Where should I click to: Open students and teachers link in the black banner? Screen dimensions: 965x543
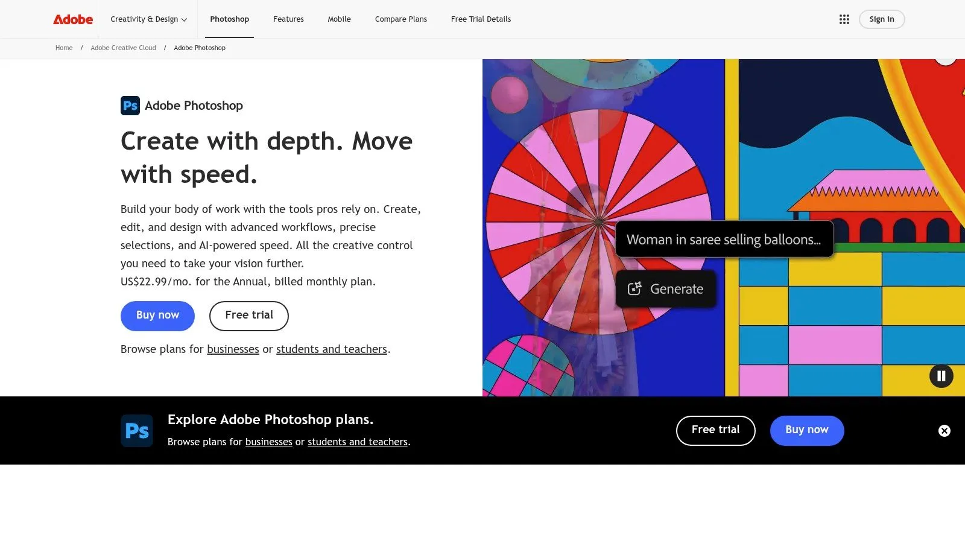[358, 442]
